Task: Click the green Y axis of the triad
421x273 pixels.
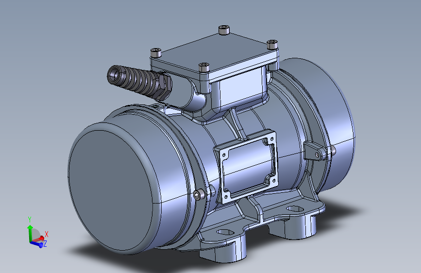Action: click(30, 233)
